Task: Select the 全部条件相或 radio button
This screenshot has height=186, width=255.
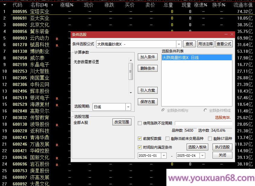Action: pyautogui.click(x=206, y=110)
